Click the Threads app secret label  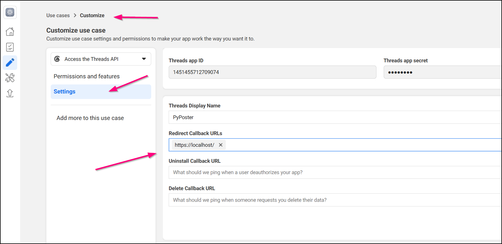(406, 61)
